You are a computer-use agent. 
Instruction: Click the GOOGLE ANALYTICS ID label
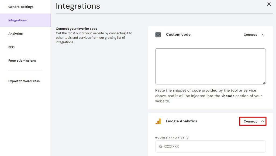point(172,137)
